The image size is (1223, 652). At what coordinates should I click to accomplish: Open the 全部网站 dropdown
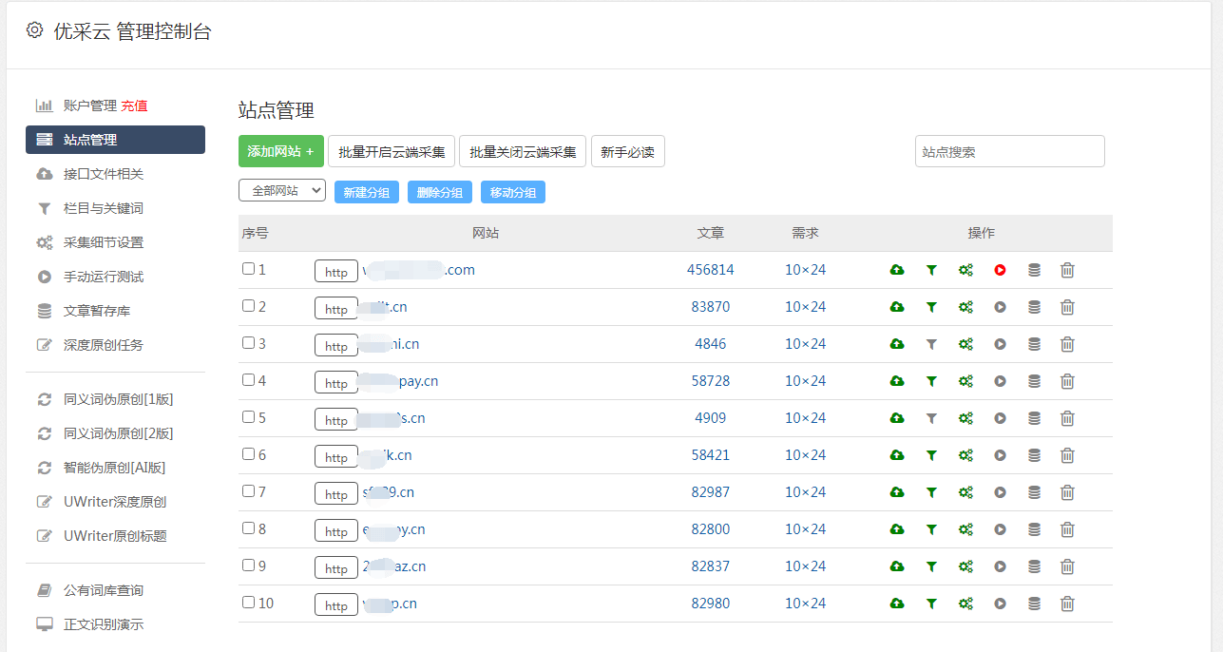pos(281,190)
